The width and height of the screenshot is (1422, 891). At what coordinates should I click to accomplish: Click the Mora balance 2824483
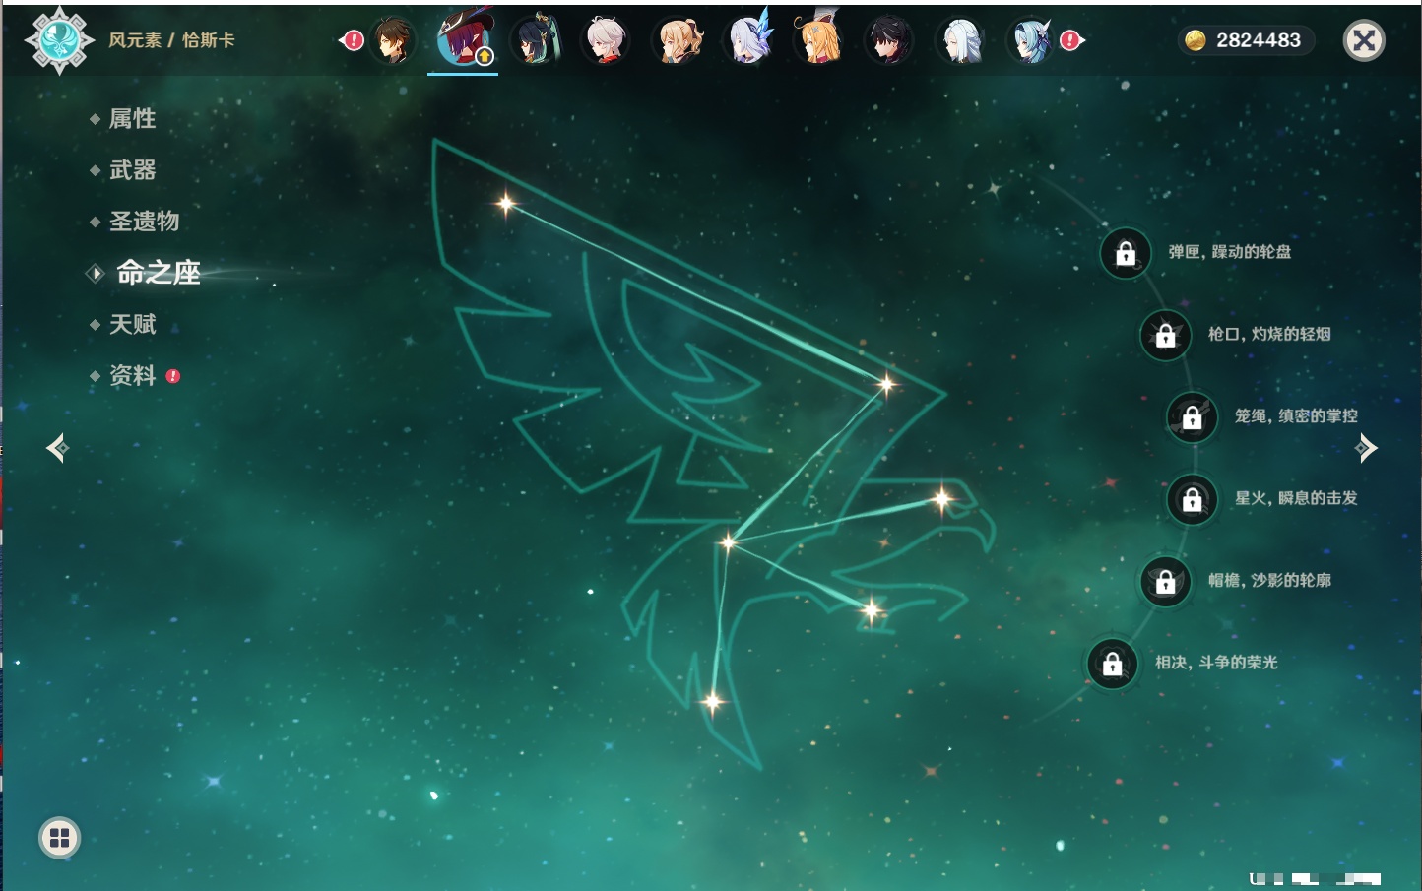click(x=1259, y=40)
